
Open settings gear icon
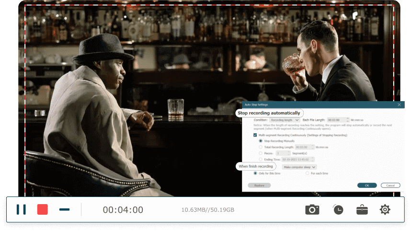tap(385, 209)
